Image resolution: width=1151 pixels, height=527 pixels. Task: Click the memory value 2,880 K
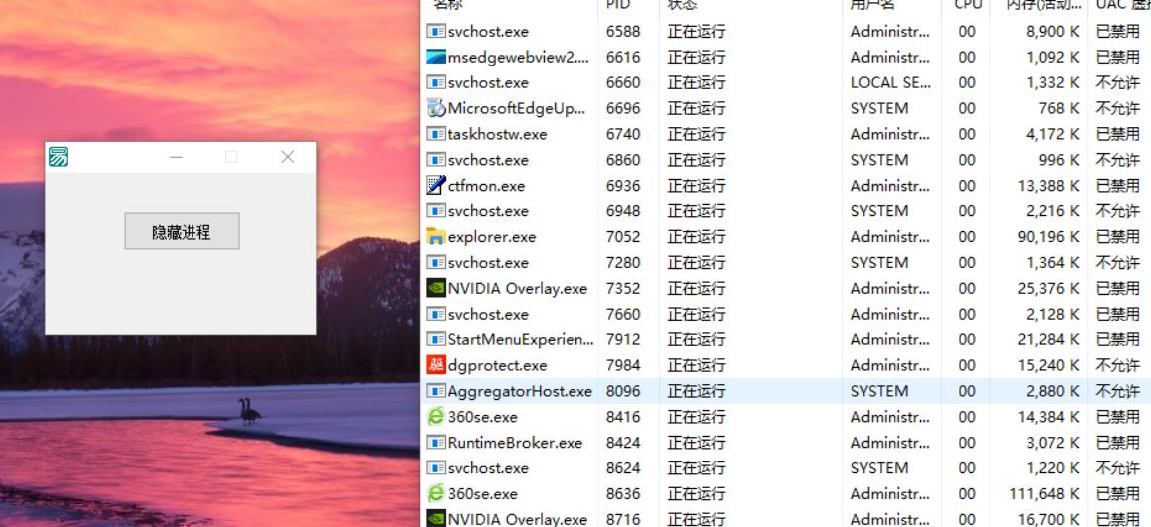point(1053,391)
